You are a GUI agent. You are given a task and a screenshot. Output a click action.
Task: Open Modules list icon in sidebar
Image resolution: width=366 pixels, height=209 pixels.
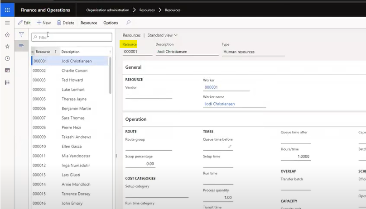click(7, 82)
